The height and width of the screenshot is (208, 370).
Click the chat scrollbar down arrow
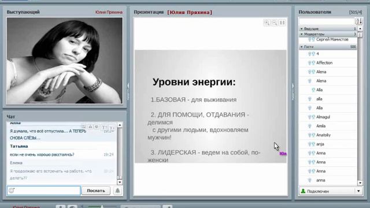click(120, 182)
